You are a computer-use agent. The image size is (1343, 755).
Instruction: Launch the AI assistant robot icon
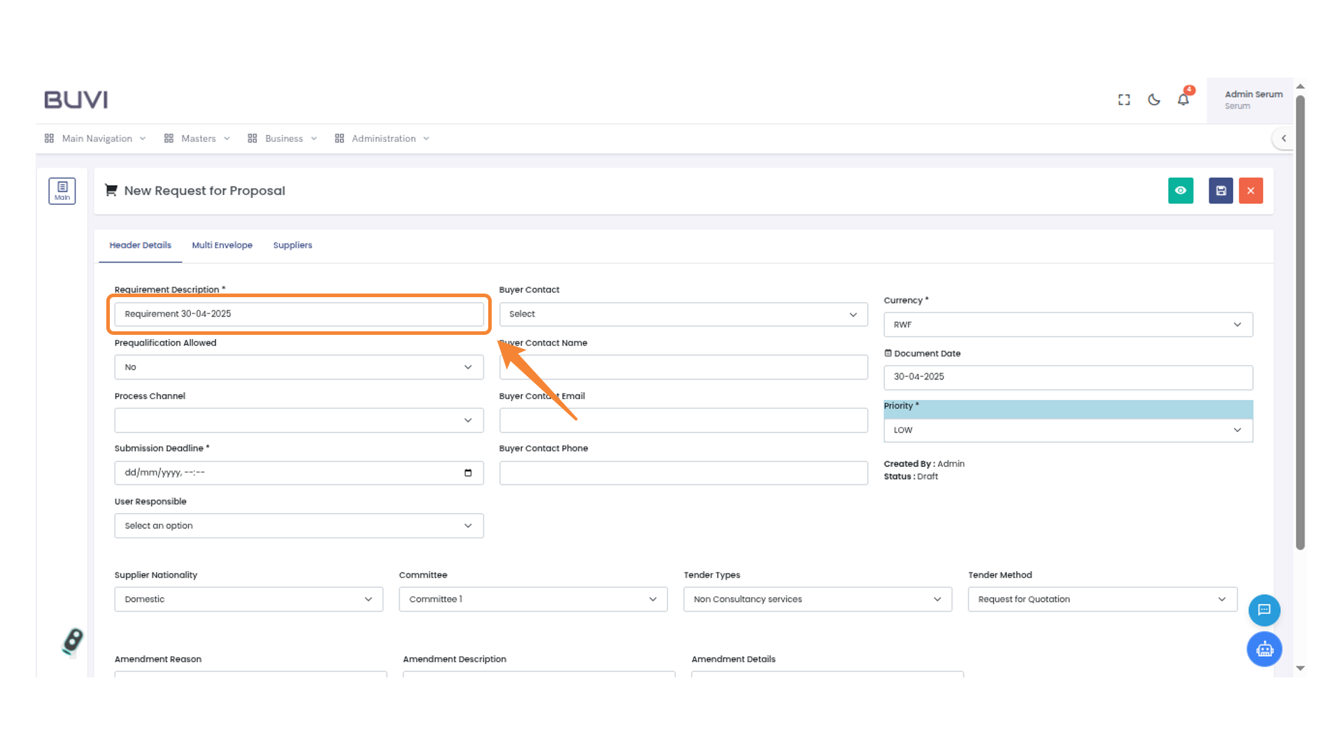[x=1264, y=649]
